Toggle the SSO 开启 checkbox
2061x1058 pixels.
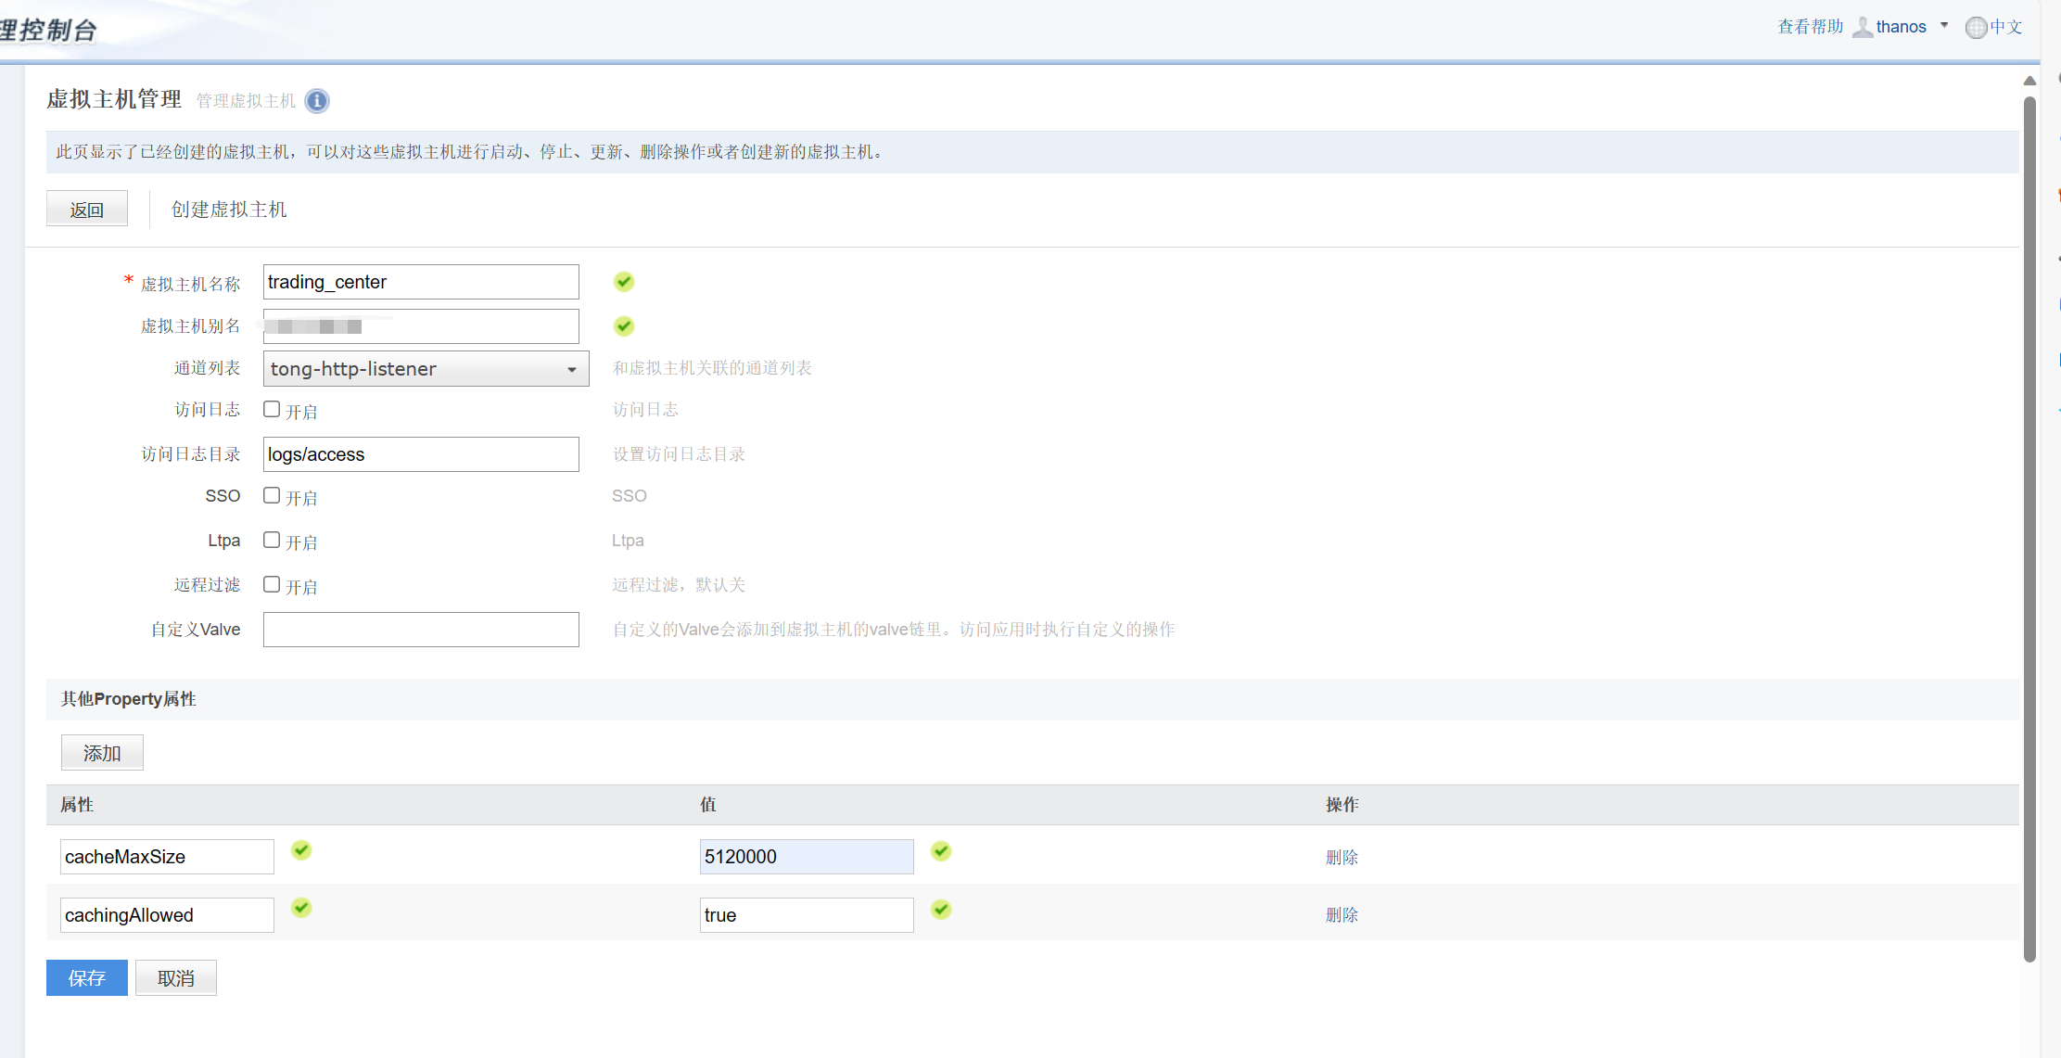tap(272, 495)
